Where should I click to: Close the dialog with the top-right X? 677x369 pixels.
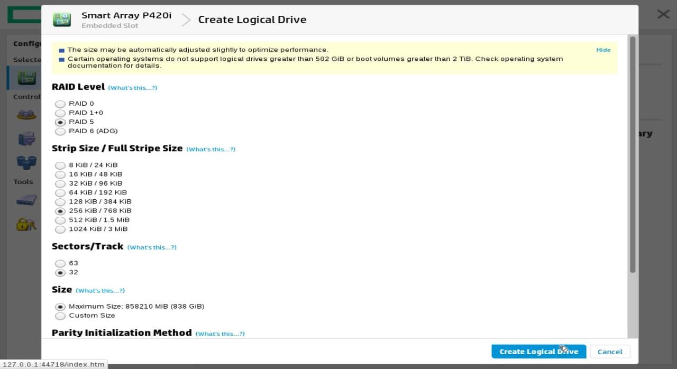click(x=663, y=14)
